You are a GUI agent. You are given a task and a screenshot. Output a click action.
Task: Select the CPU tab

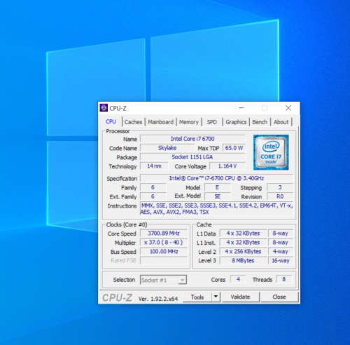click(x=111, y=121)
